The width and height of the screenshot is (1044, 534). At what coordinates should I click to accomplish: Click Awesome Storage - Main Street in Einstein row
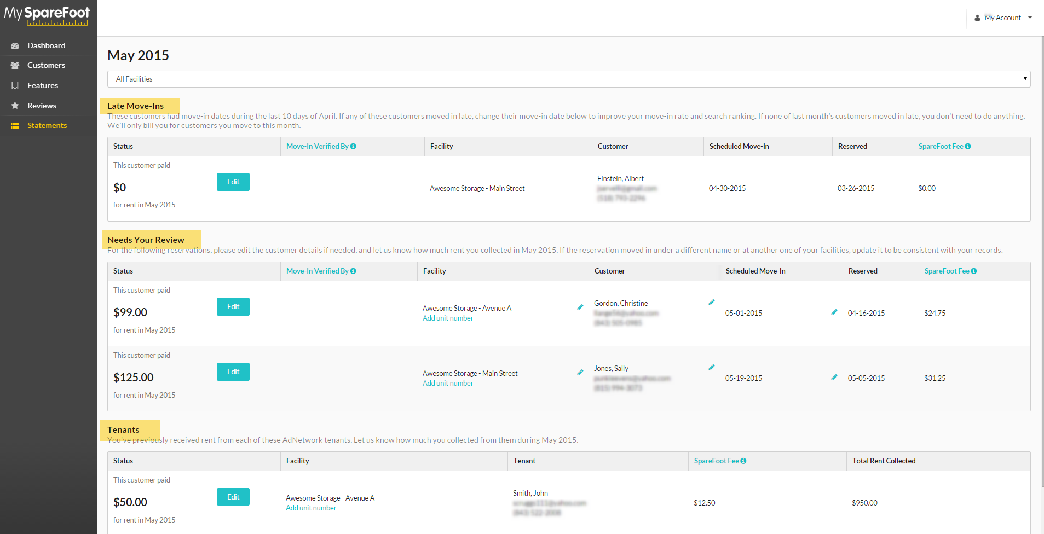[477, 188]
